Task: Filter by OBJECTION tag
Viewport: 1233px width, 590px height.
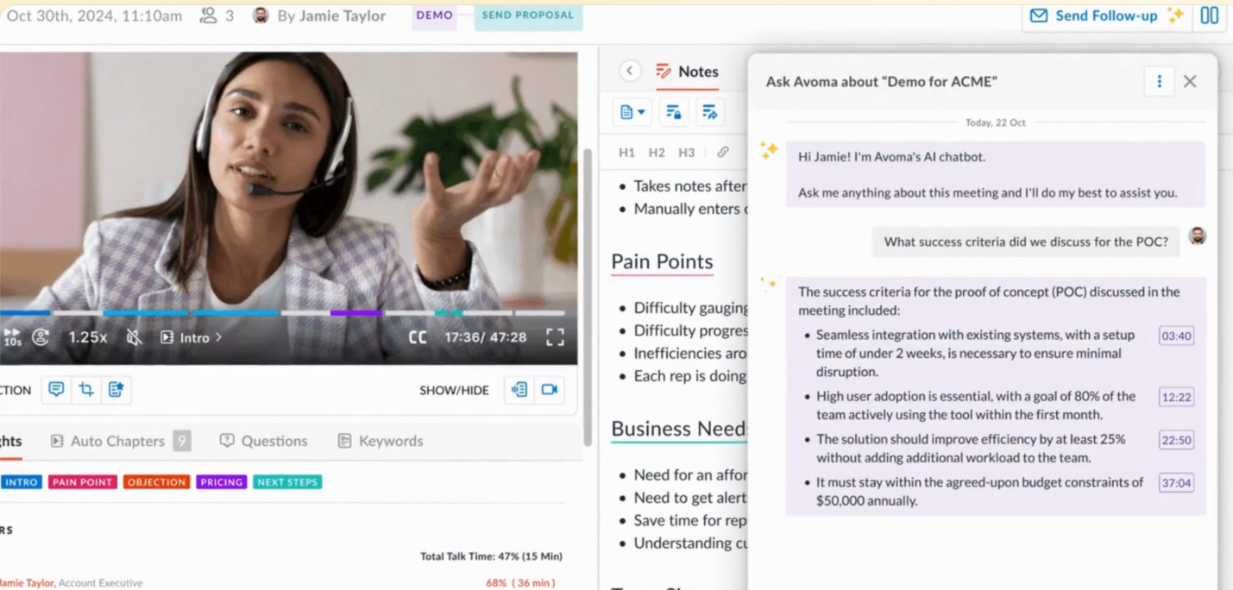Action: [x=156, y=482]
